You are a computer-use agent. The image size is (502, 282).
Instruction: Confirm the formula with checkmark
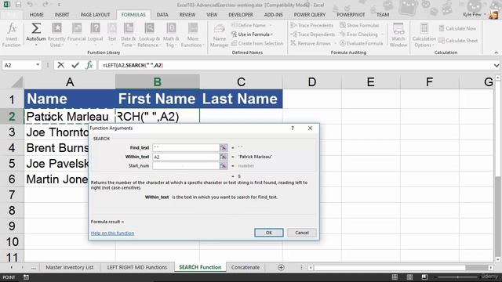pos(75,65)
